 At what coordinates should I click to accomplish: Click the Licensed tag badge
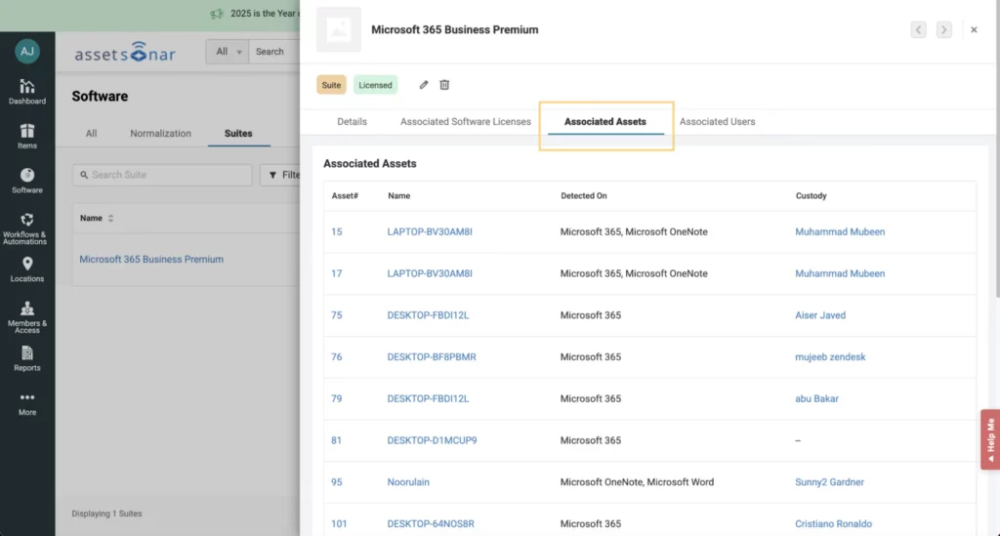click(x=375, y=85)
